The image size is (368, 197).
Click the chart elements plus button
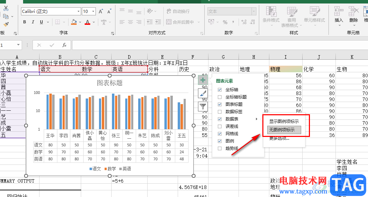pyautogui.click(x=203, y=80)
